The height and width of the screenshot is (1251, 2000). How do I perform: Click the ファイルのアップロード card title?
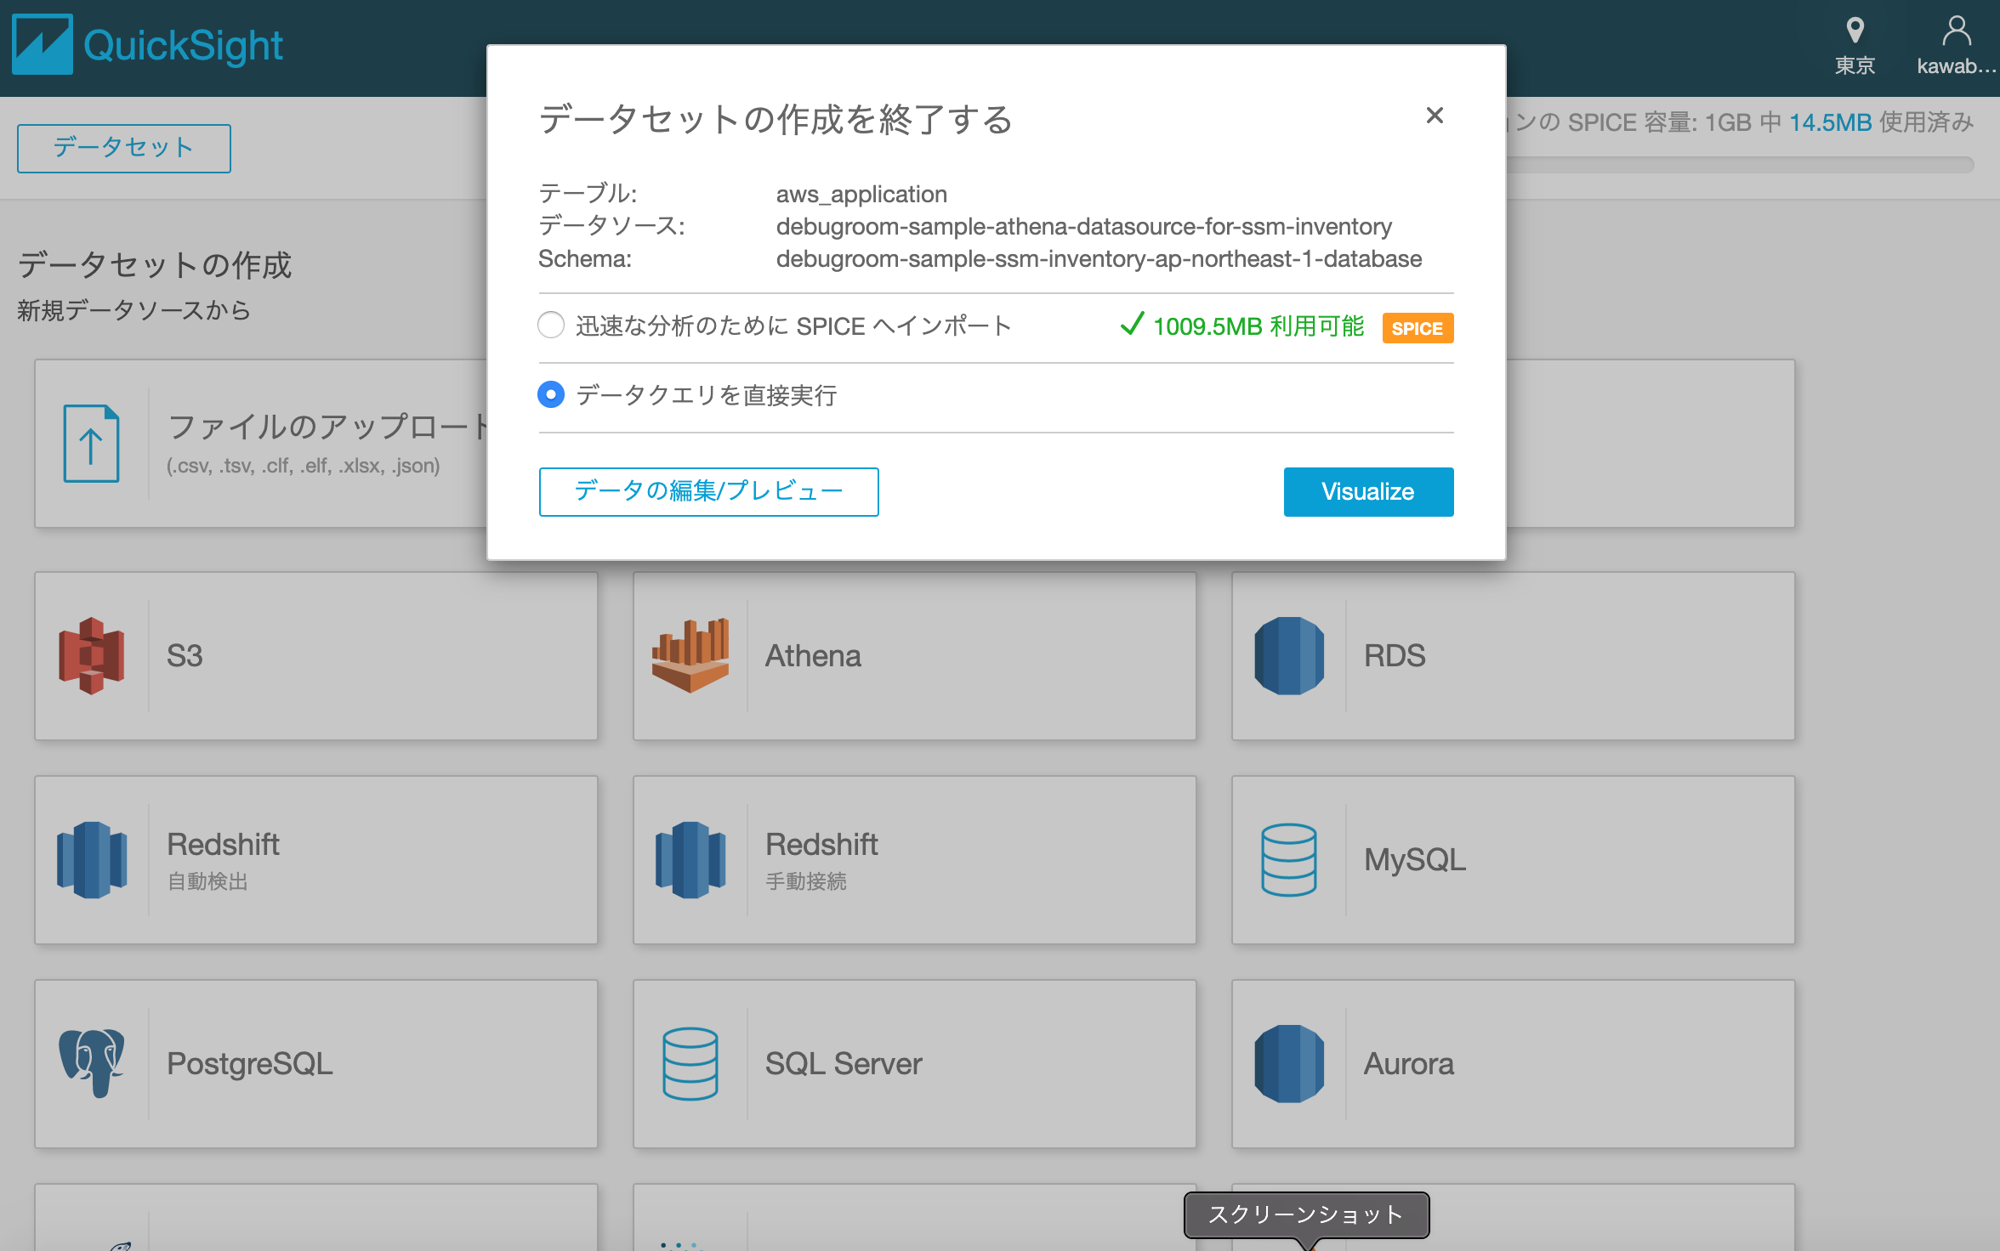click(x=328, y=427)
